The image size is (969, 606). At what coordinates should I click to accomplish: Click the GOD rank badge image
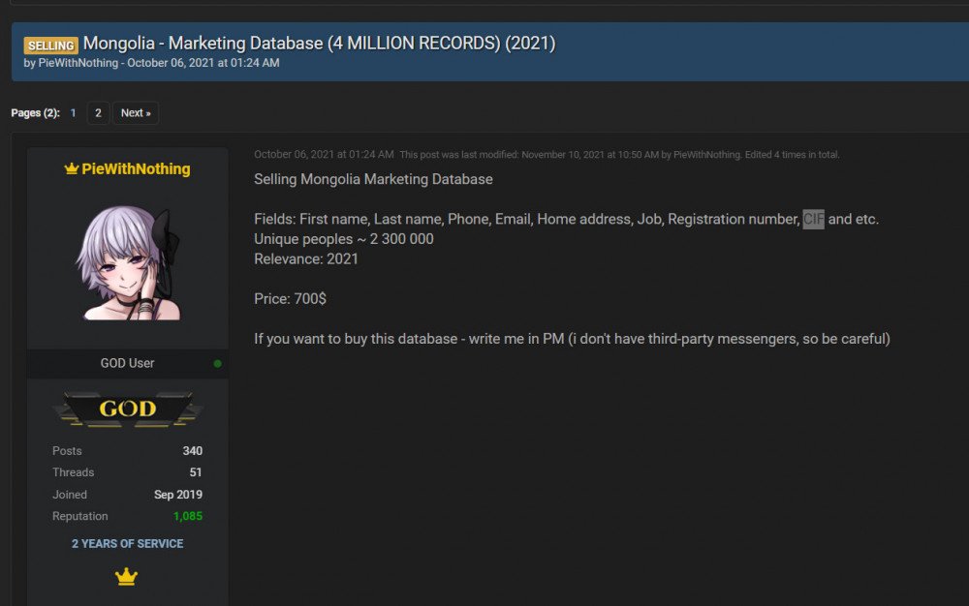pyautogui.click(x=127, y=409)
